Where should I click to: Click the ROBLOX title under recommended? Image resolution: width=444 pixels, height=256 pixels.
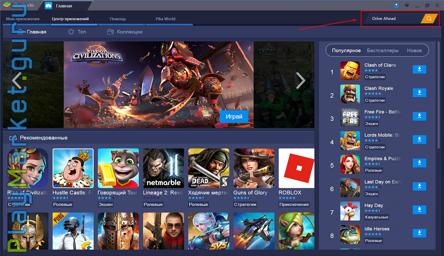tap(290, 193)
